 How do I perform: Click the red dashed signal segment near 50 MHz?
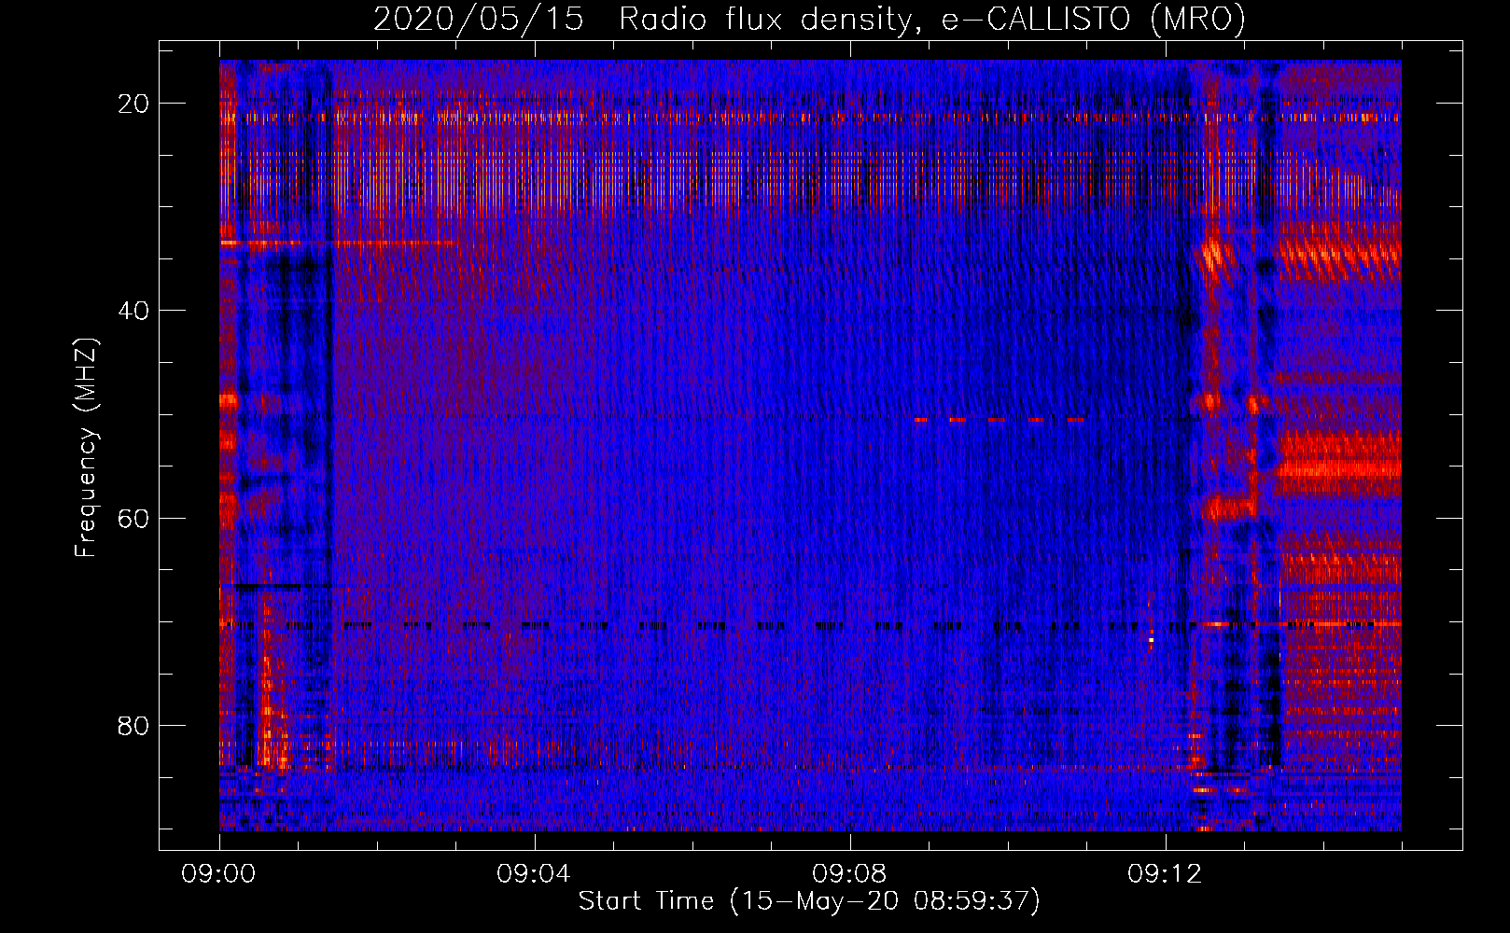pyautogui.click(x=1000, y=420)
